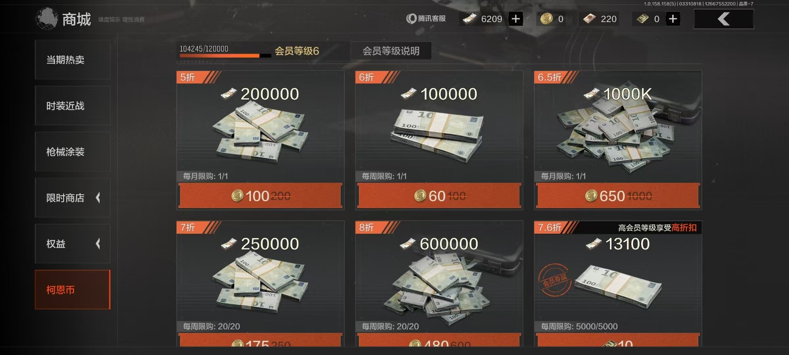Open Tencent customer service icon
Viewport: 789px width, 355px height.
pyautogui.click(x=411, y=19)
